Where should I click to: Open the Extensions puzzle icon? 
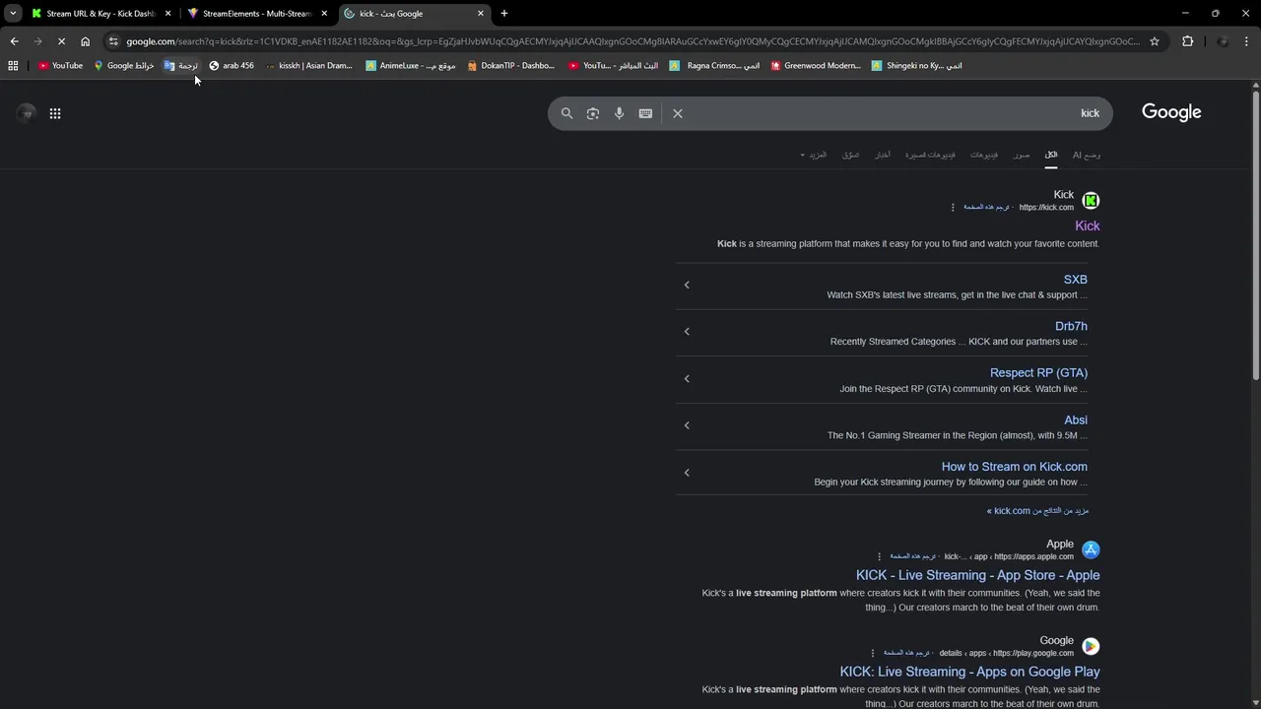click(1187, 41)
